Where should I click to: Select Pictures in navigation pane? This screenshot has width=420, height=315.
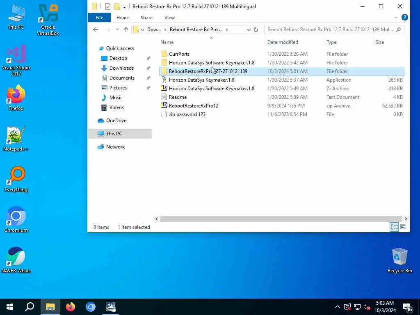[118, 88]
